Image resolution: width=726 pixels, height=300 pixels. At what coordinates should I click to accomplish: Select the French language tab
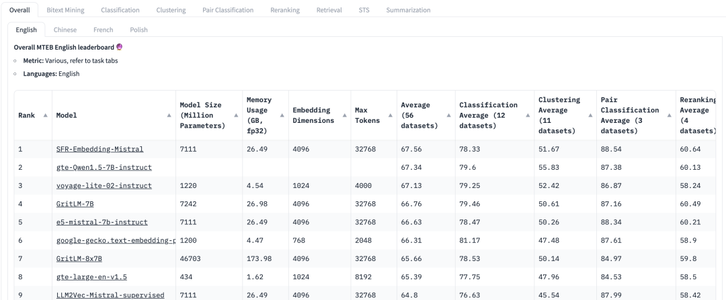point(104,30)
